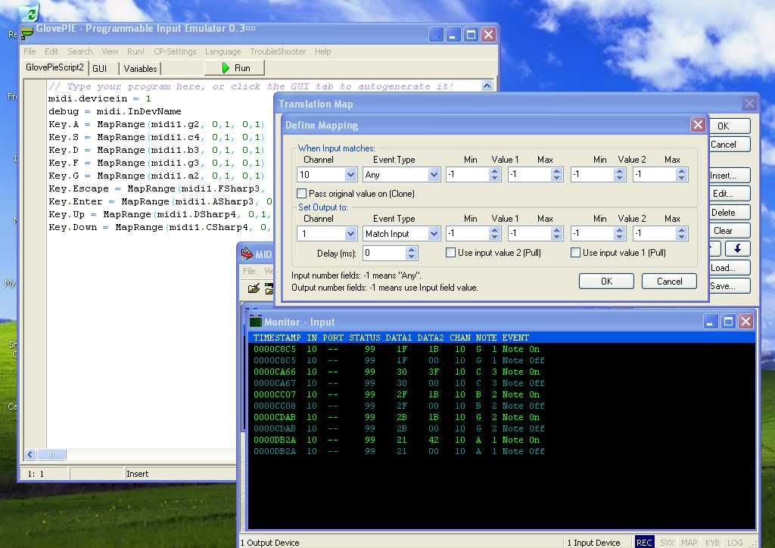This screenshot has width=775, height=548.
Task: Click the SYX status indicator
Action: click(667, 543)
